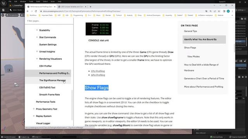This screenshot has height=139, width=248.
Task: Open the browser side panel icon
Action: 224,11
